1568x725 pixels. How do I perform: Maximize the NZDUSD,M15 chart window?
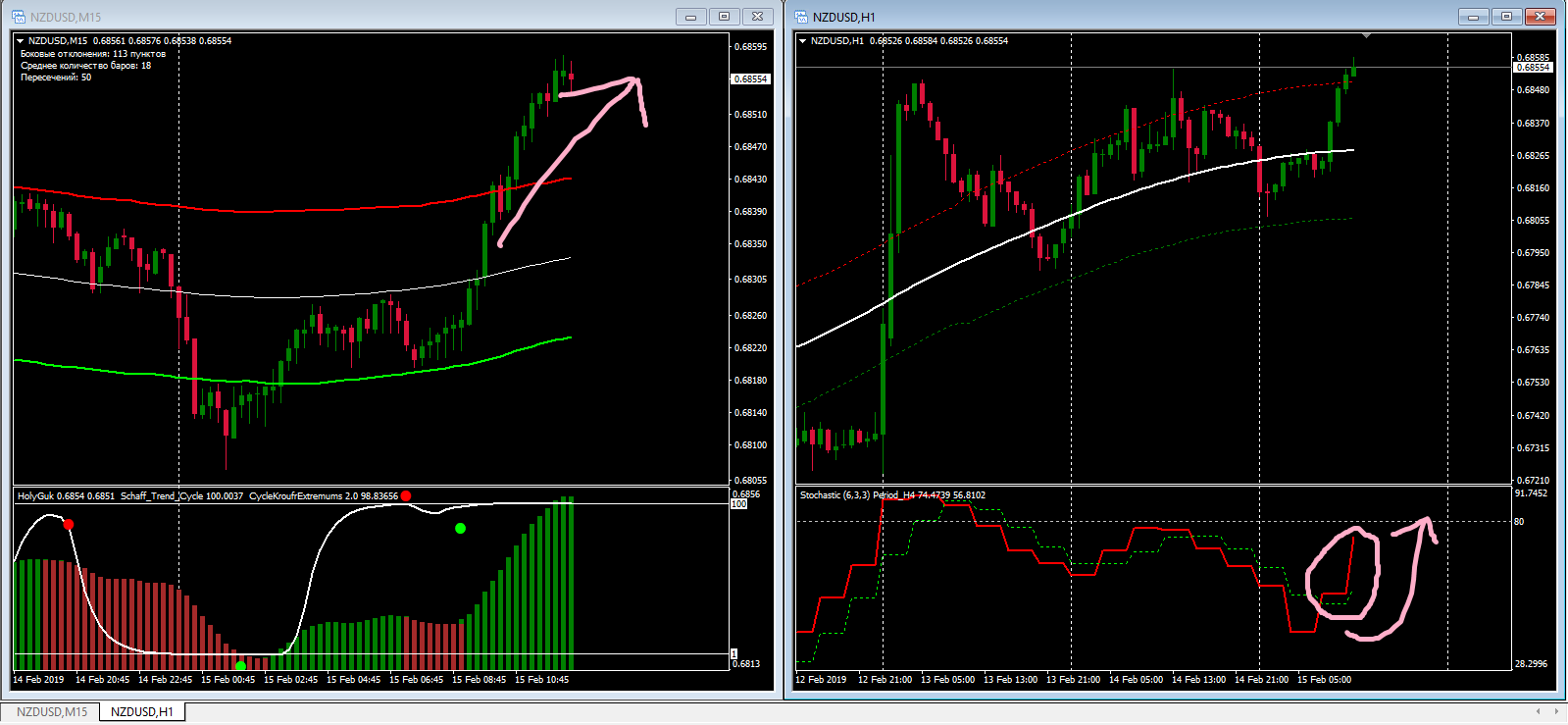[724, 17]
